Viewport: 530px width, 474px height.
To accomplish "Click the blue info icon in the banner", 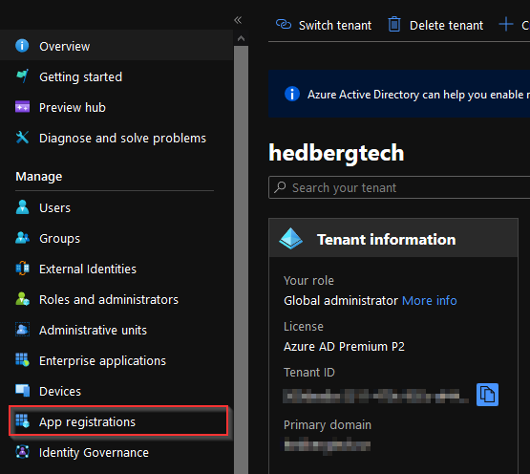I will tap(292, 94).
